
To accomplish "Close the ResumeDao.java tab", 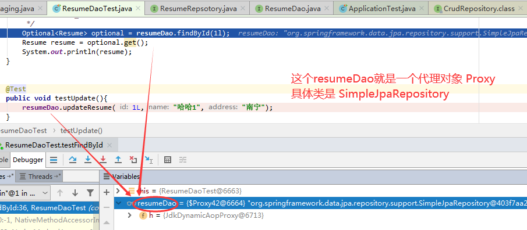I will (327, 9).
